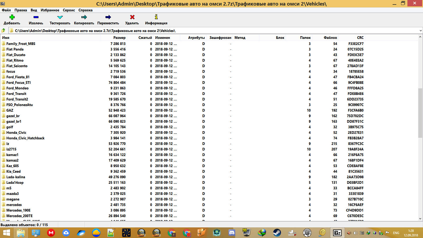
Task: Open the Справка menu
Action: coord(85,10)
